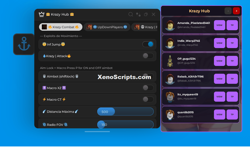
Task: Minimize the Krazy Hub player list panel
Action: pyautogui.click(x=228, y=11)
